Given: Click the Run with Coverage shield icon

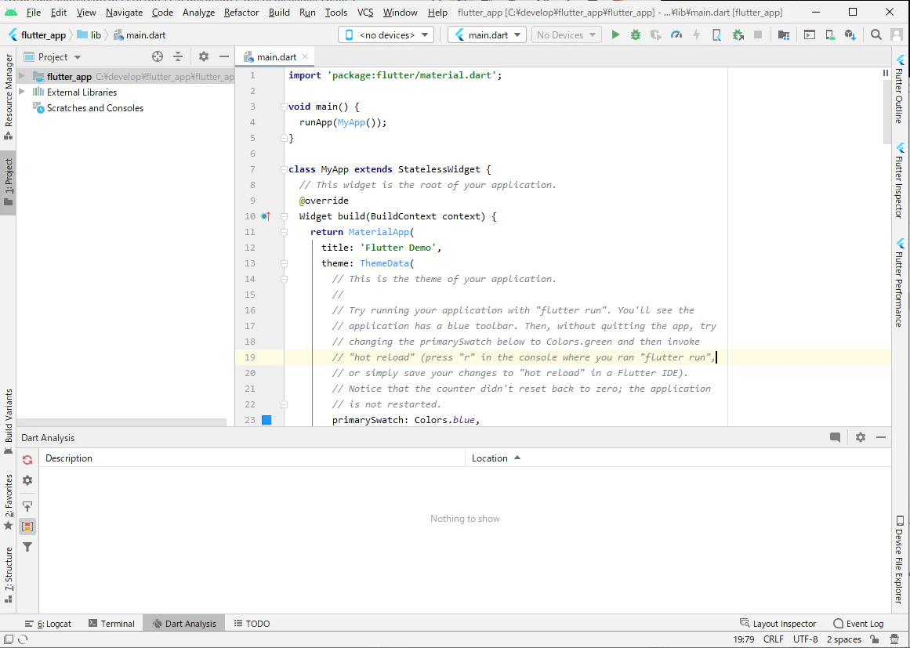Looking at the screenshot, I should coord(656,34).
